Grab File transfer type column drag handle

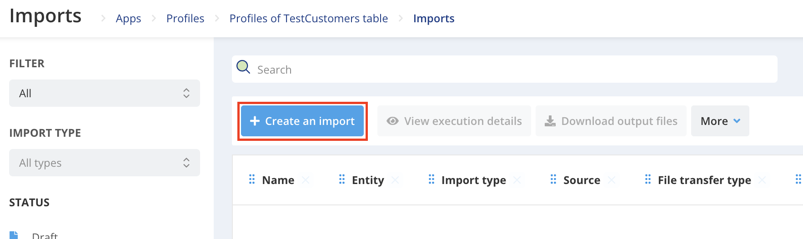pos(648,179)
